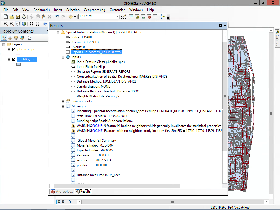Collapse Spatial Autocorrelation result node
Screen dimensions: 280x210
coord(58,33)
